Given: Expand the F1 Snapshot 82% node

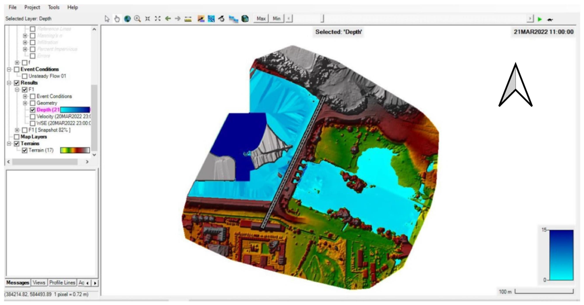Looking at the screenshot, I should click(17, 130).
